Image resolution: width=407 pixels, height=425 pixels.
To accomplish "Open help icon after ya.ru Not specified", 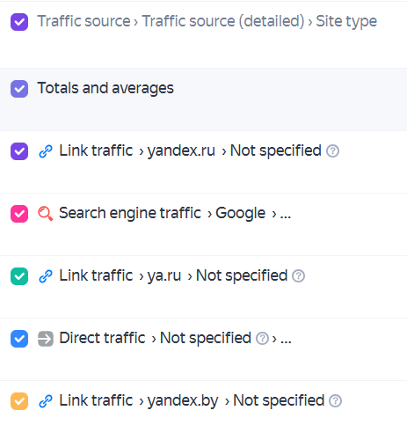I will pos(298,276).
